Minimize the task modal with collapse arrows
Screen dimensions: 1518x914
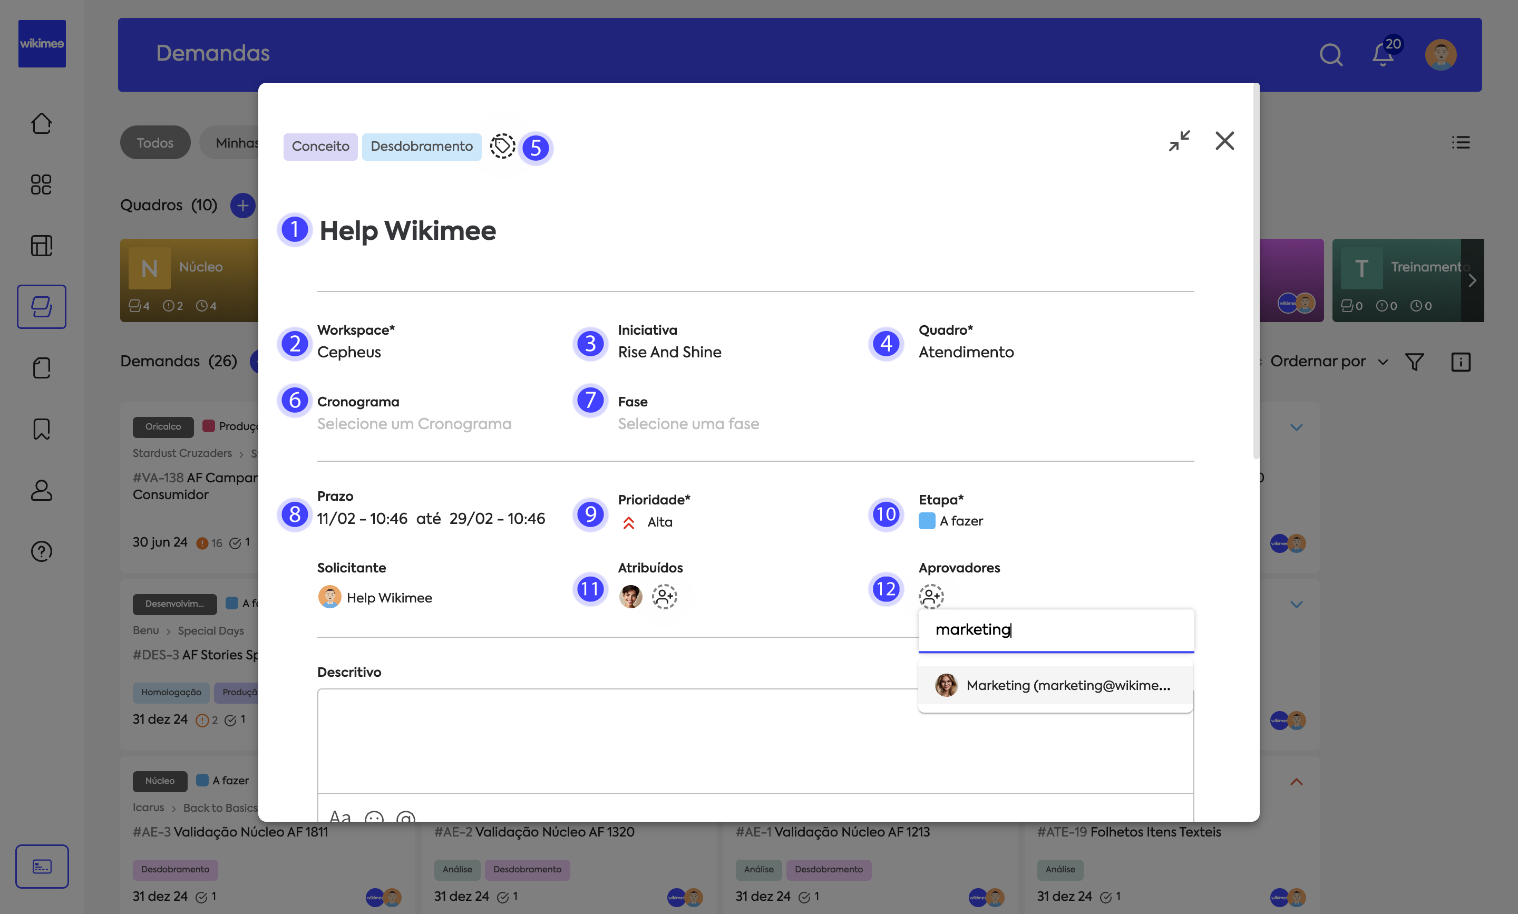pos(1179,141)
